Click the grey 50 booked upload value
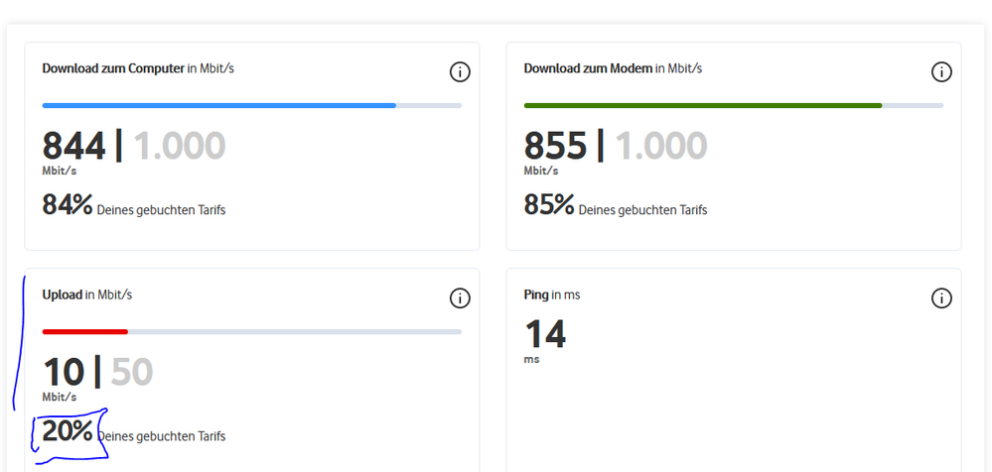 tap(131, 373)
